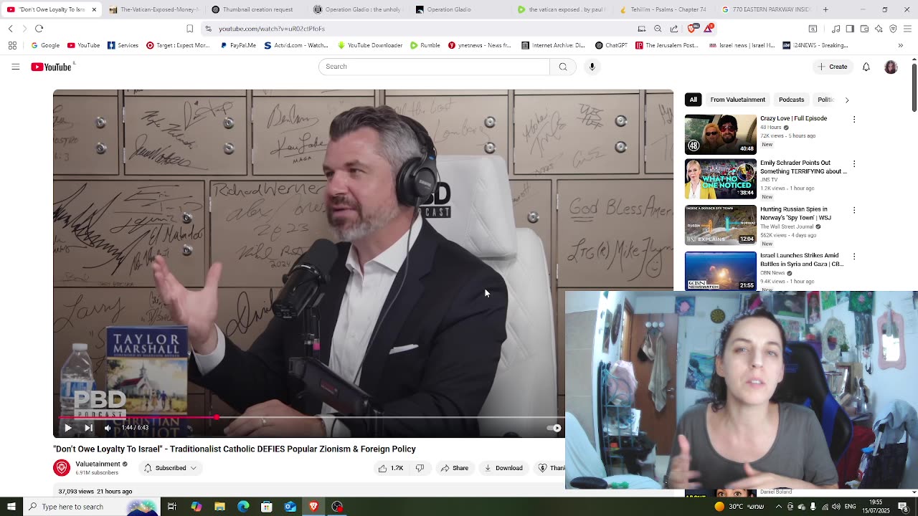Select the All filter chip
918x516 pixels.
(693, 100)
